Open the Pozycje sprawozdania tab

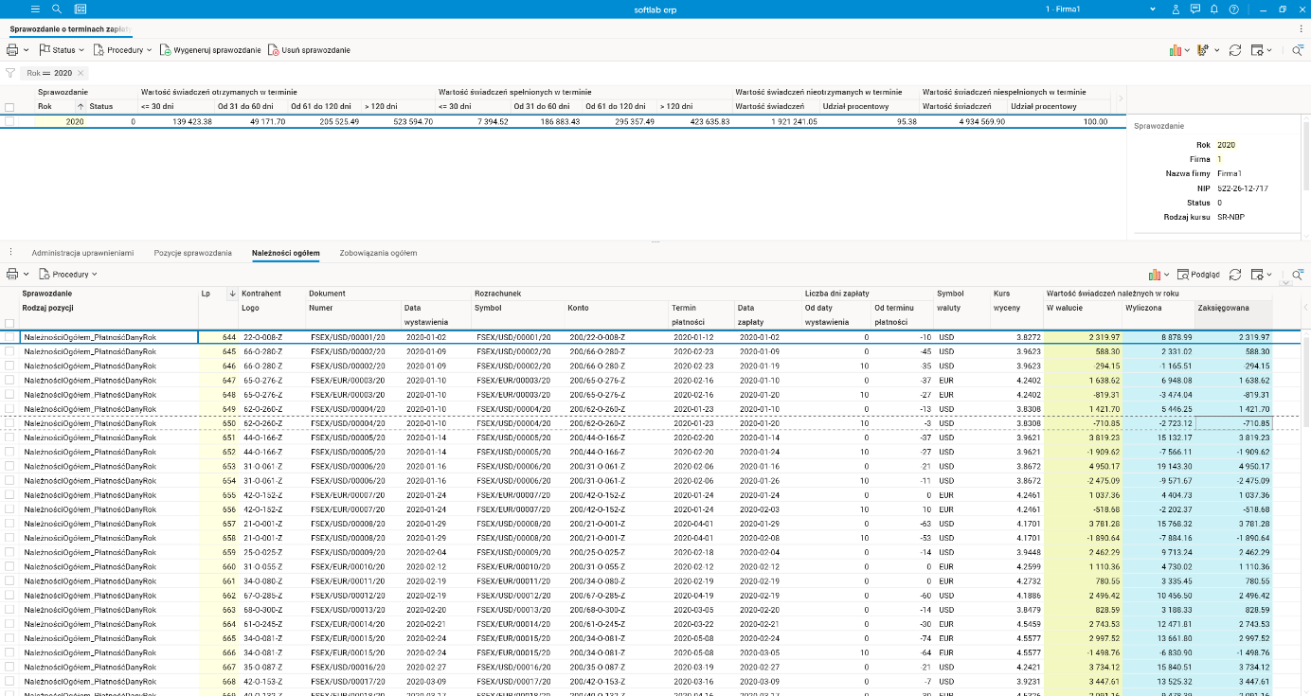192,253
